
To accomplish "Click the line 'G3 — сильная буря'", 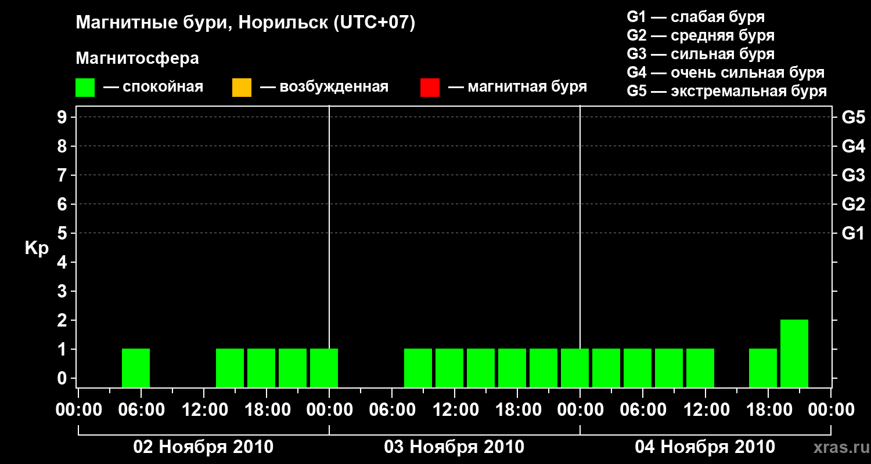I will click(x=700, y=54).
